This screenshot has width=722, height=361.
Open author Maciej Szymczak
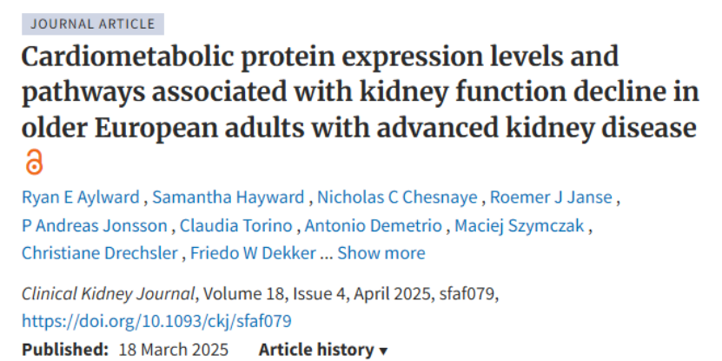point(520,226)
